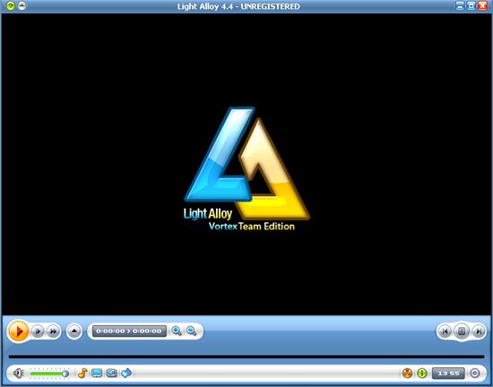Start playback with the orange play button
Screen dimensions: 493x387
pos(18,331)
